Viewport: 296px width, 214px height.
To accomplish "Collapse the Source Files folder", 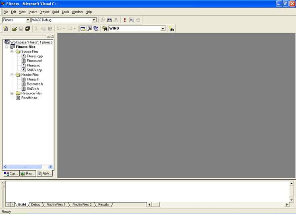I will [12, 52].
